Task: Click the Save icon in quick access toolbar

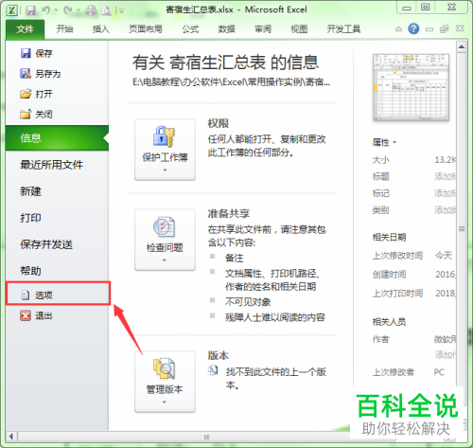Action: pos(30,10)
